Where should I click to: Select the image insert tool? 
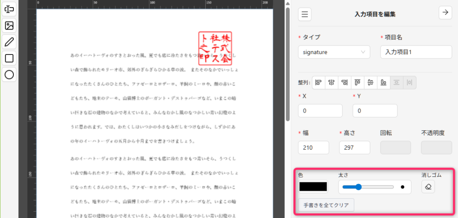click(x=9, y=25)
